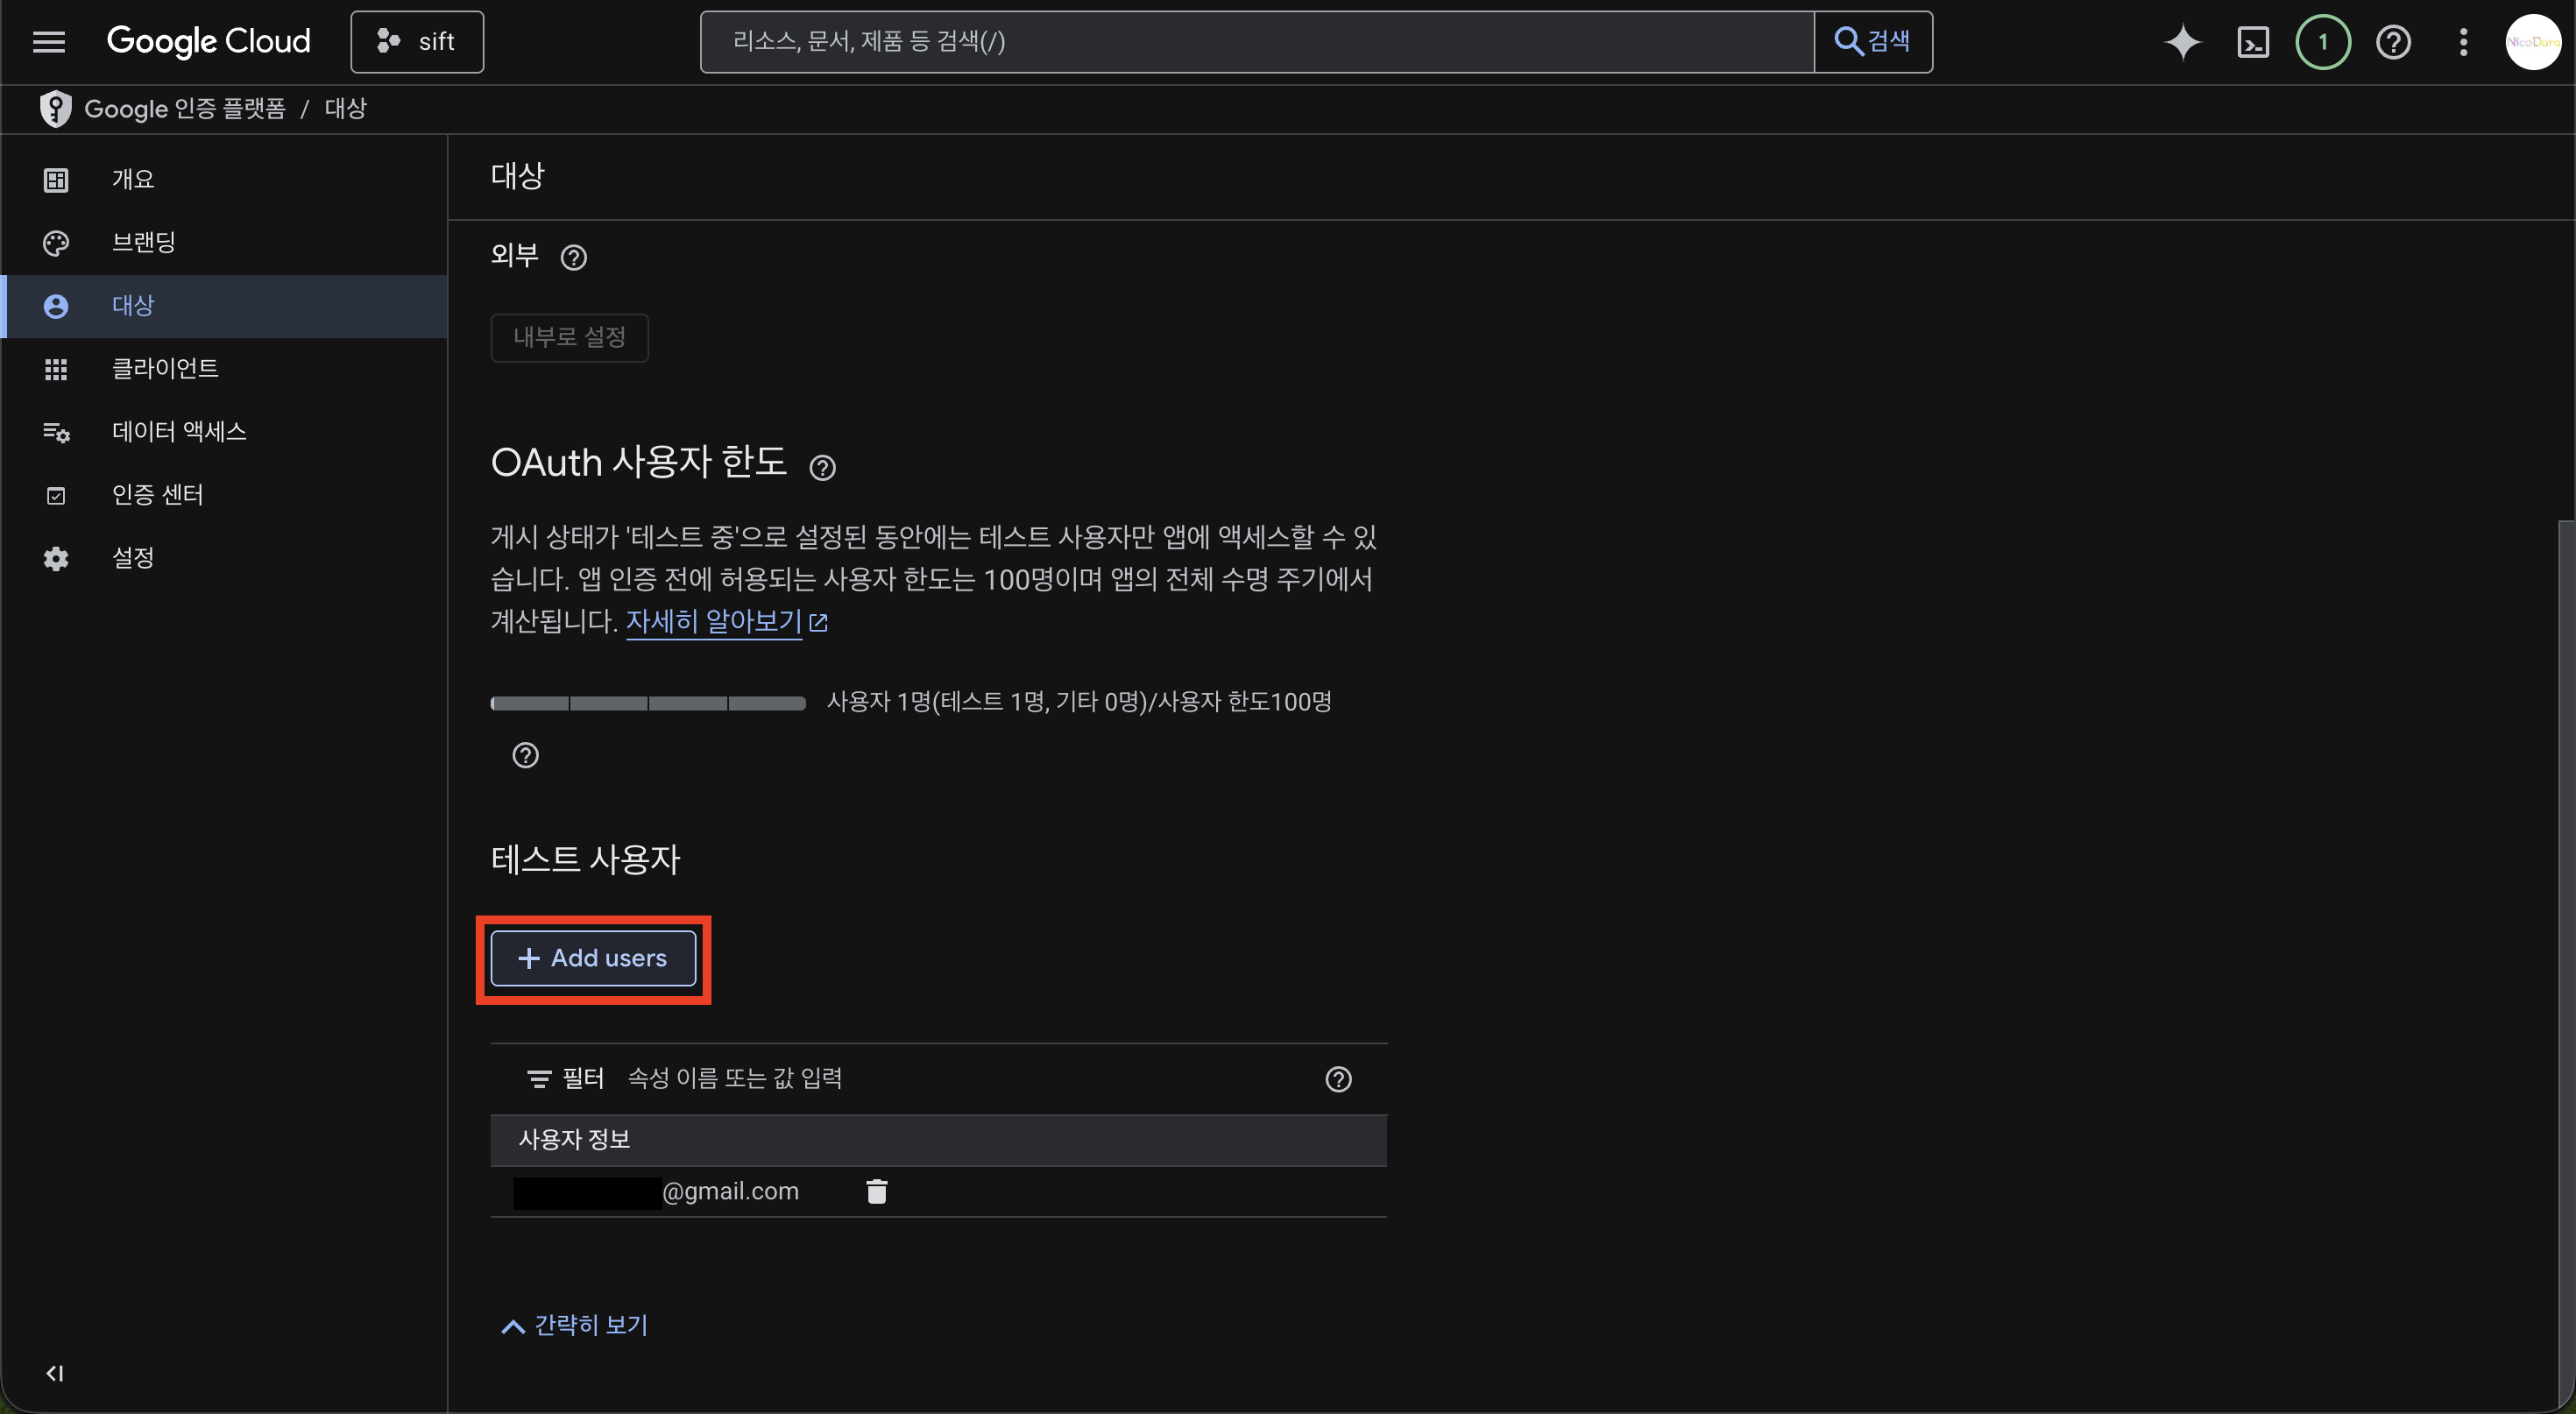
Task: Open the notifications badge showing 1
Action: (x=2322, y=42)
